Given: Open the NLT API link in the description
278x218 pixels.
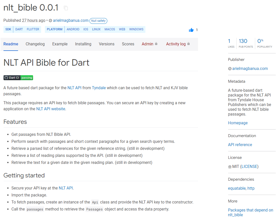Looking at the screenshot, I should (74, 88).
